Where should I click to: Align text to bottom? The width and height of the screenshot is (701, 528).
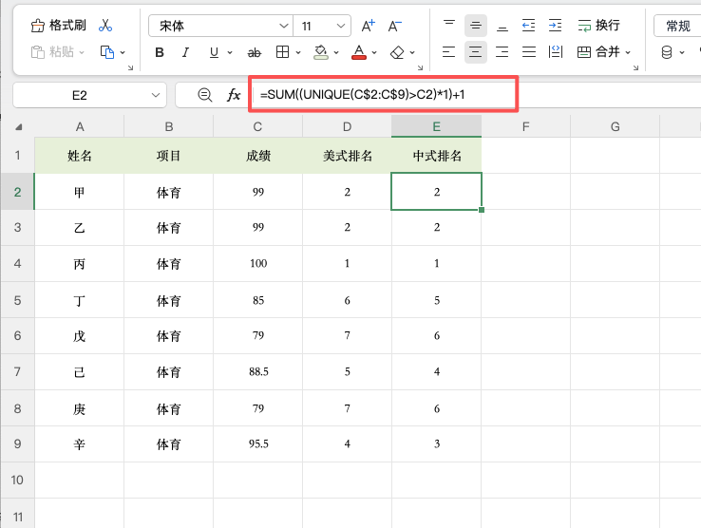click(x=502, y=26)
